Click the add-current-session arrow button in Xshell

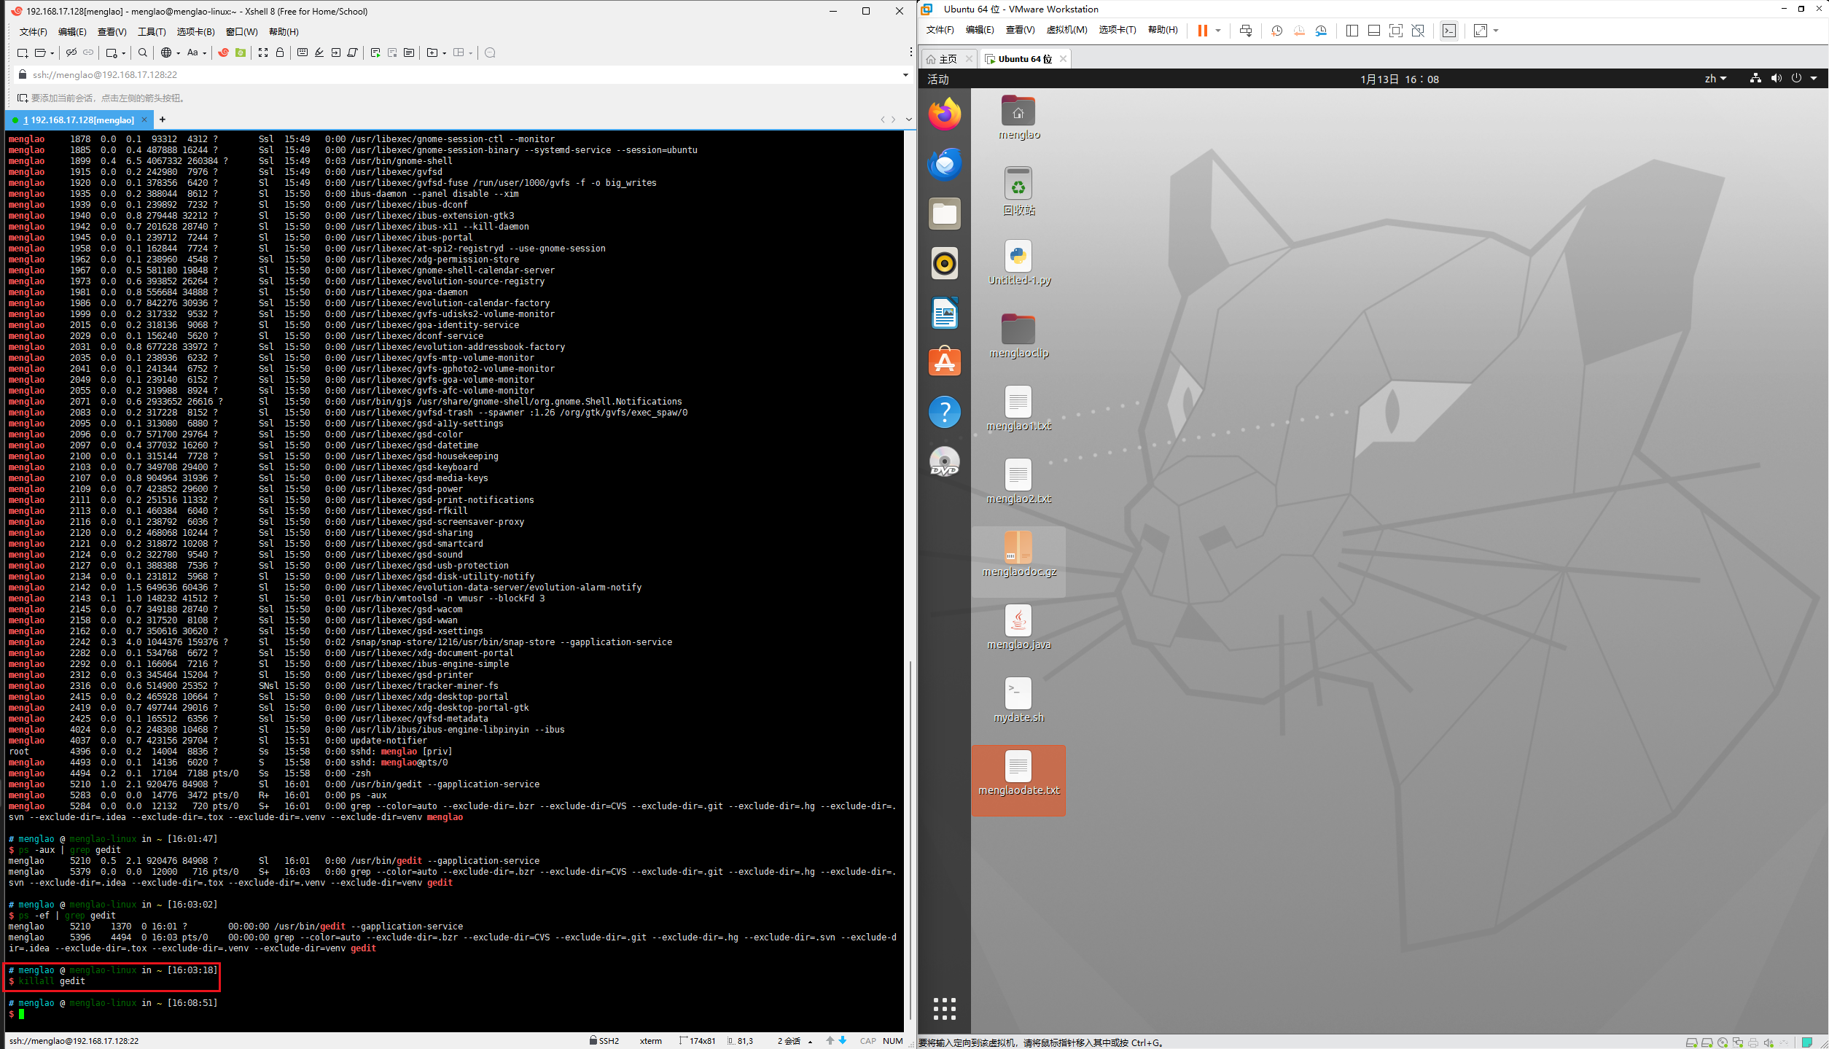point(23,98)
